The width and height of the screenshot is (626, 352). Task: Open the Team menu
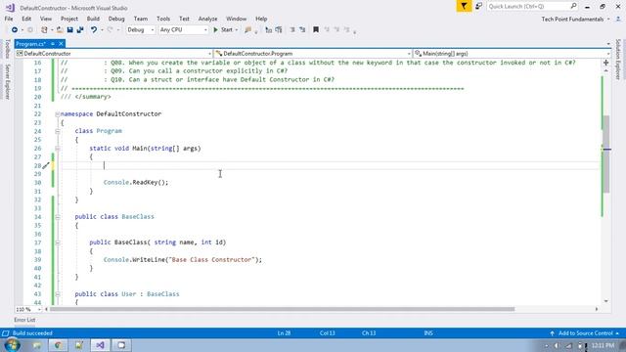tap(141, 19)
